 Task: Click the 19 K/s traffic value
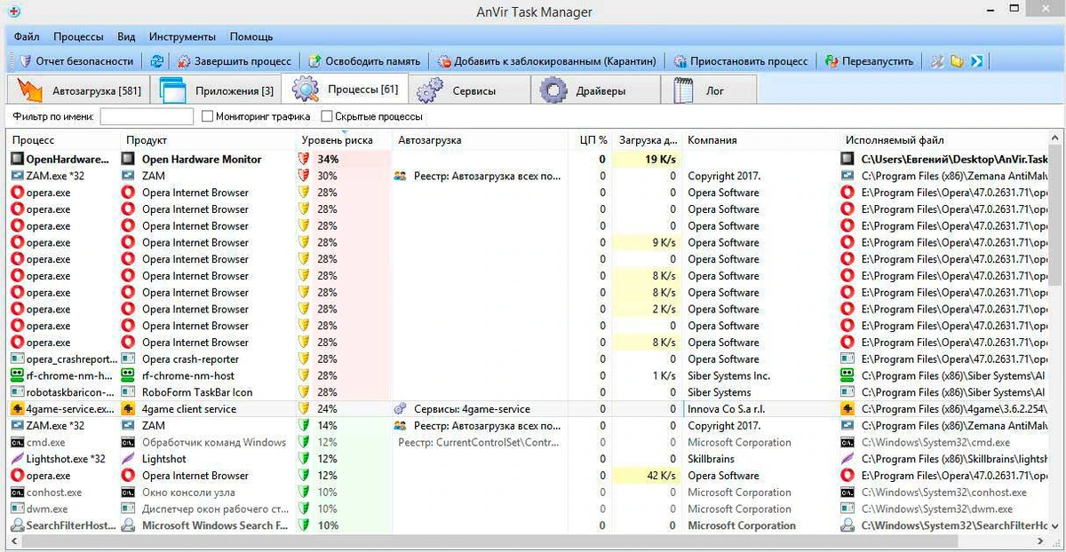[660, 159]
